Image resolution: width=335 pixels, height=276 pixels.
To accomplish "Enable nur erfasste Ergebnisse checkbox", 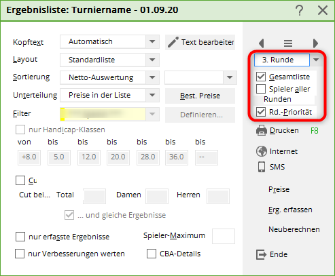I will click(x=20, y=237).
